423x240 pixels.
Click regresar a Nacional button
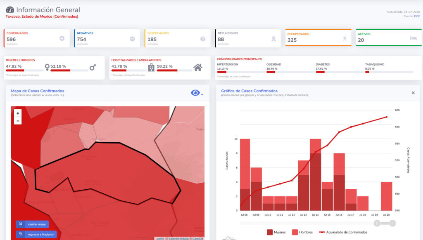(x=36, y=234)
